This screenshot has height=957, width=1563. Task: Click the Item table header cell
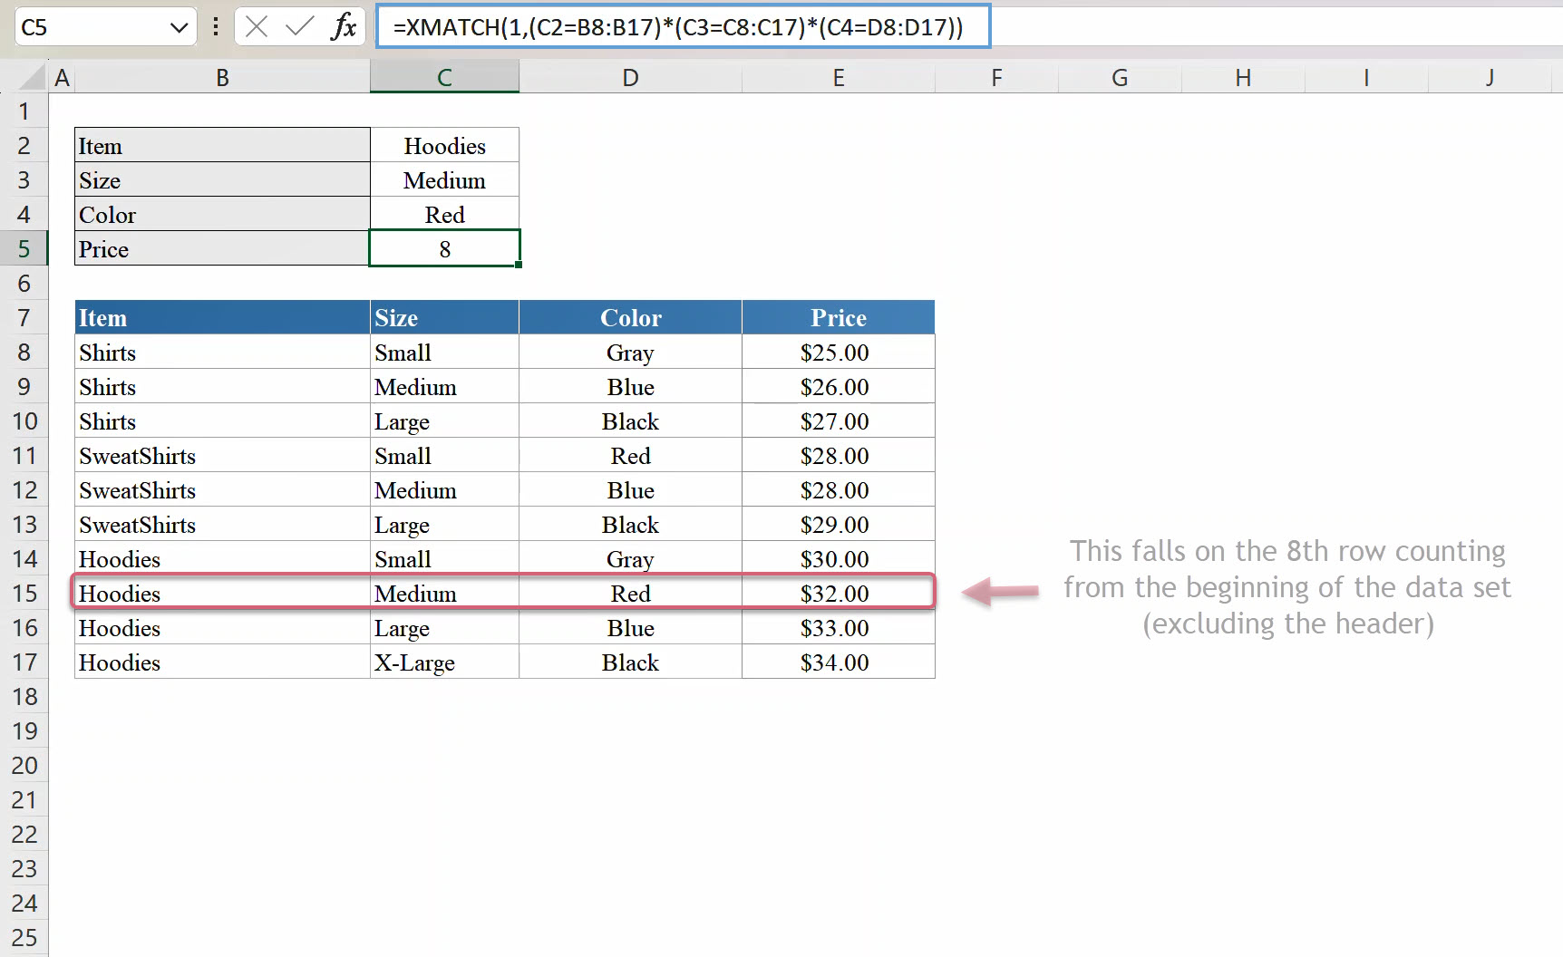[x=222, y=318]
